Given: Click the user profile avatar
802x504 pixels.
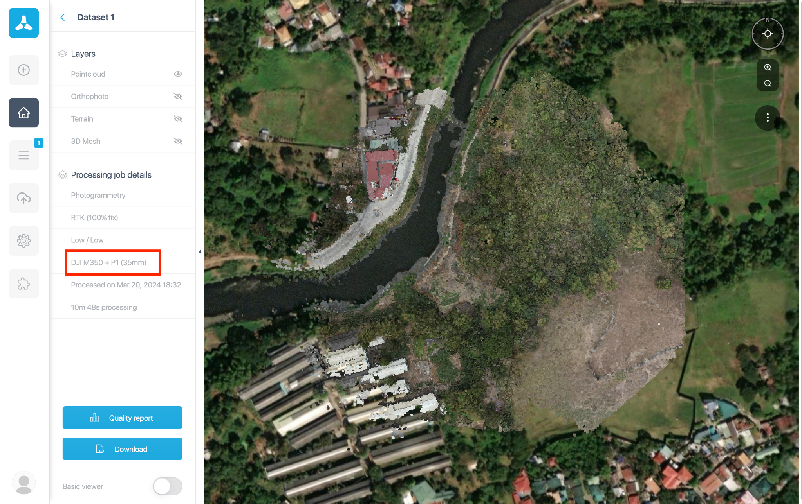Looking at the screenshot, I should pyautogui.click(x=24, y=482).
